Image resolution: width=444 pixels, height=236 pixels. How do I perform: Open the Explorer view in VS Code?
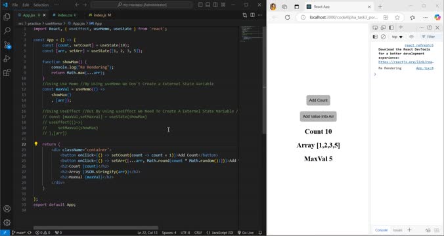click(x=7, y=17)
